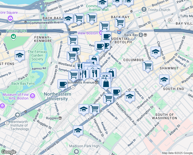Select the Wentworth Institute graduation cap icon
Screen dimensions: 193x155
coord(17,115)
